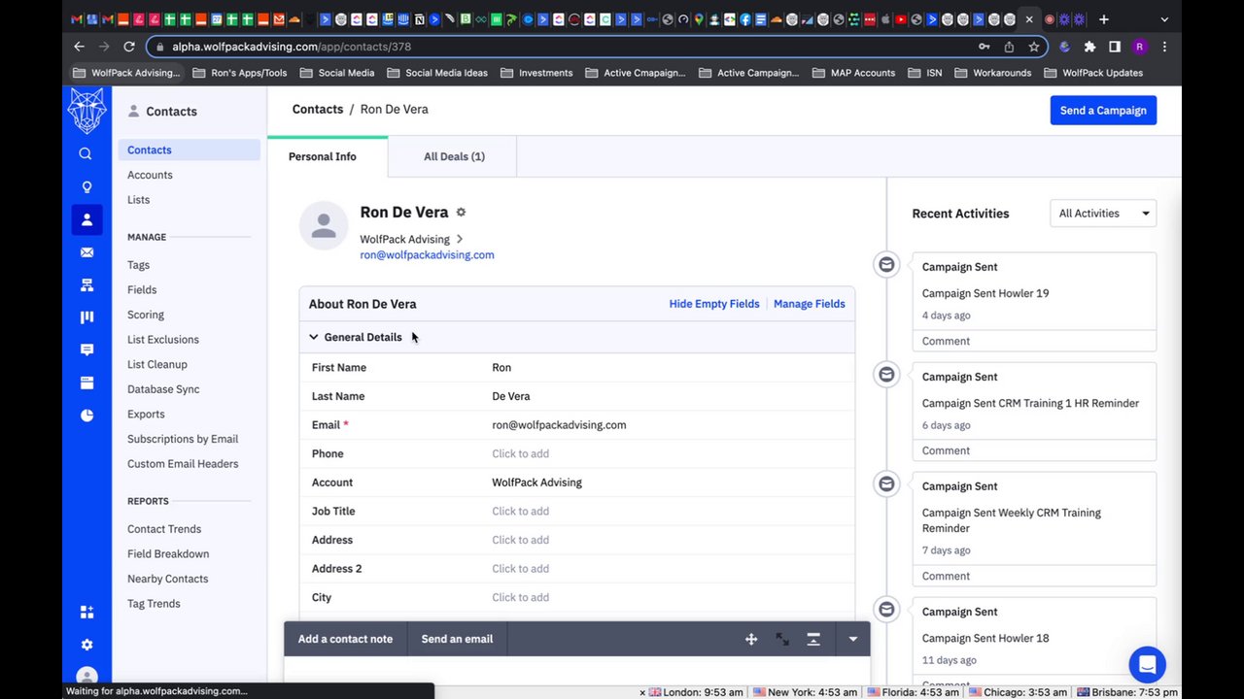Click the Job Title field to add
Viewport: 1244px width, 699px height.
coord(520,512)
